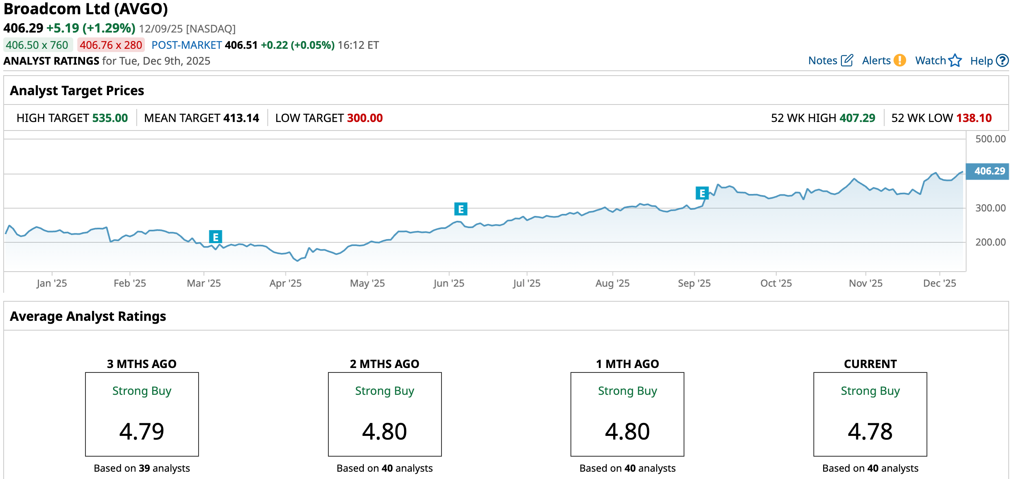Click the Help question mark icon
This screenshot has width=1014, height=479.
(1002, 61)
